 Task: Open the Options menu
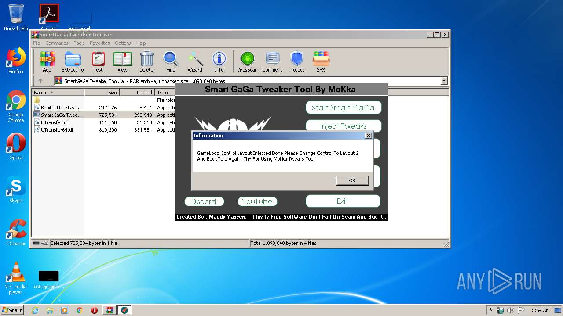[x=123, y=43]
